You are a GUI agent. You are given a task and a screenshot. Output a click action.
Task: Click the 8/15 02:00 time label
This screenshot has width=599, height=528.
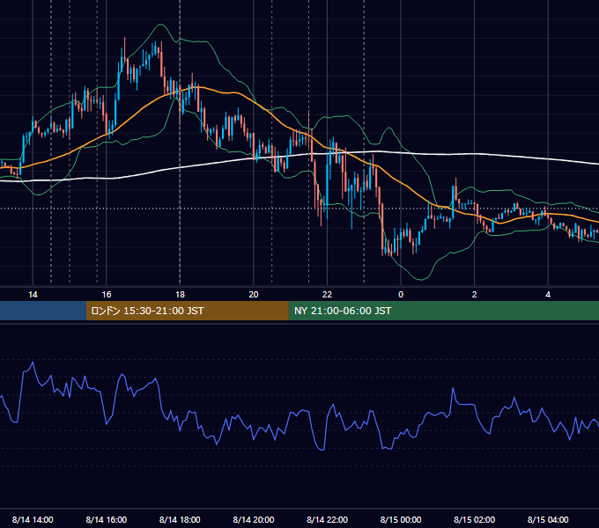click(x=474, y=519)
